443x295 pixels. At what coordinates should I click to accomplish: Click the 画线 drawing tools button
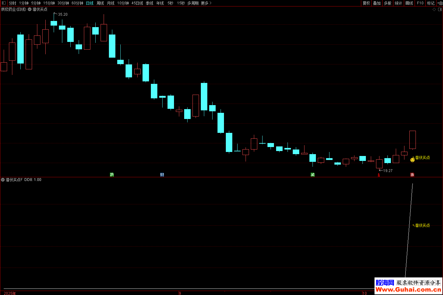tap(409, 3)
